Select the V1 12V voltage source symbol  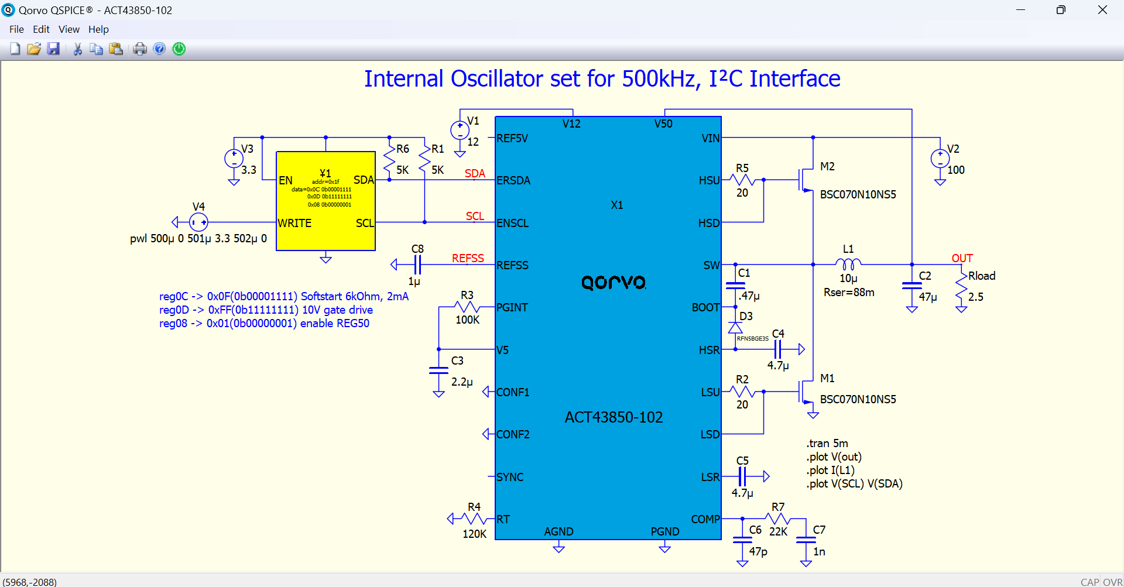[460, 131]
